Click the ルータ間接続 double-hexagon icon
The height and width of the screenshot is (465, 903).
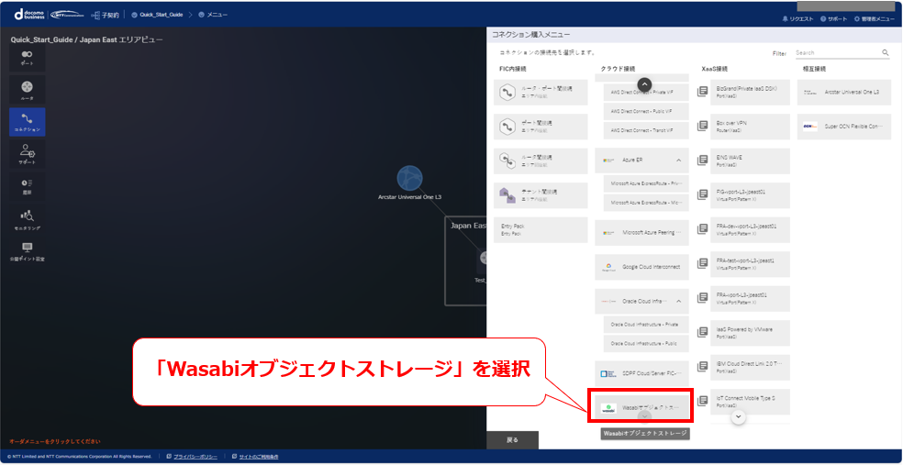pyautogui.click(x=507, y=161)
